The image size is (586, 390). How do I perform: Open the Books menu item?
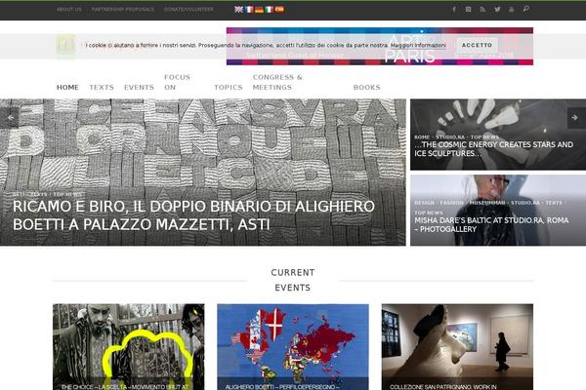coord(367,88)
